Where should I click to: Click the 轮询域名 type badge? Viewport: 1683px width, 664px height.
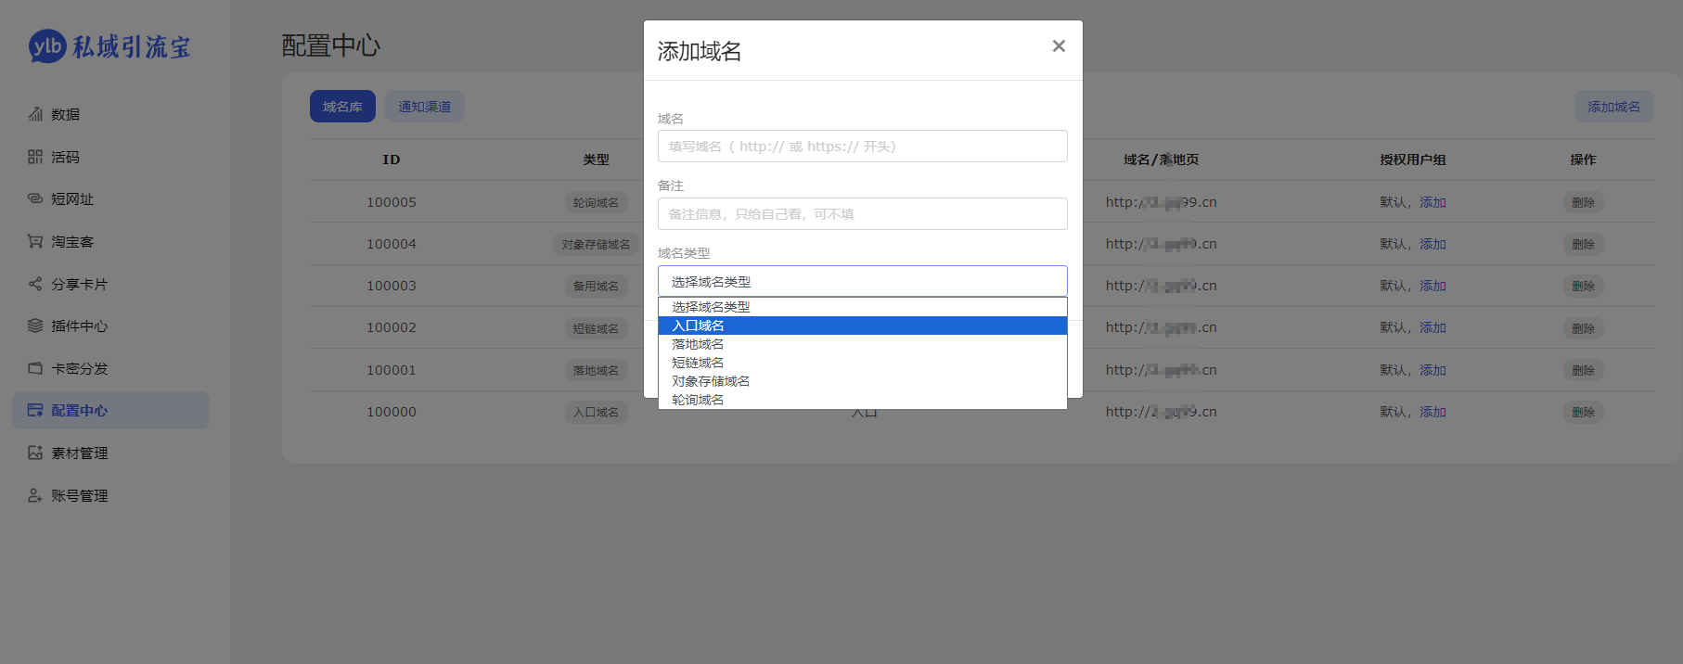[596, 202]
